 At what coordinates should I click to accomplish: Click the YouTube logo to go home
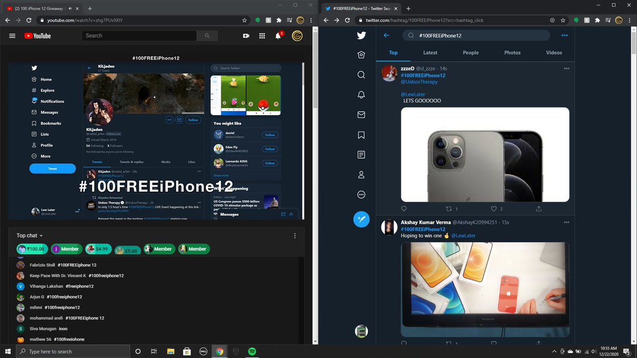[37, 36]
